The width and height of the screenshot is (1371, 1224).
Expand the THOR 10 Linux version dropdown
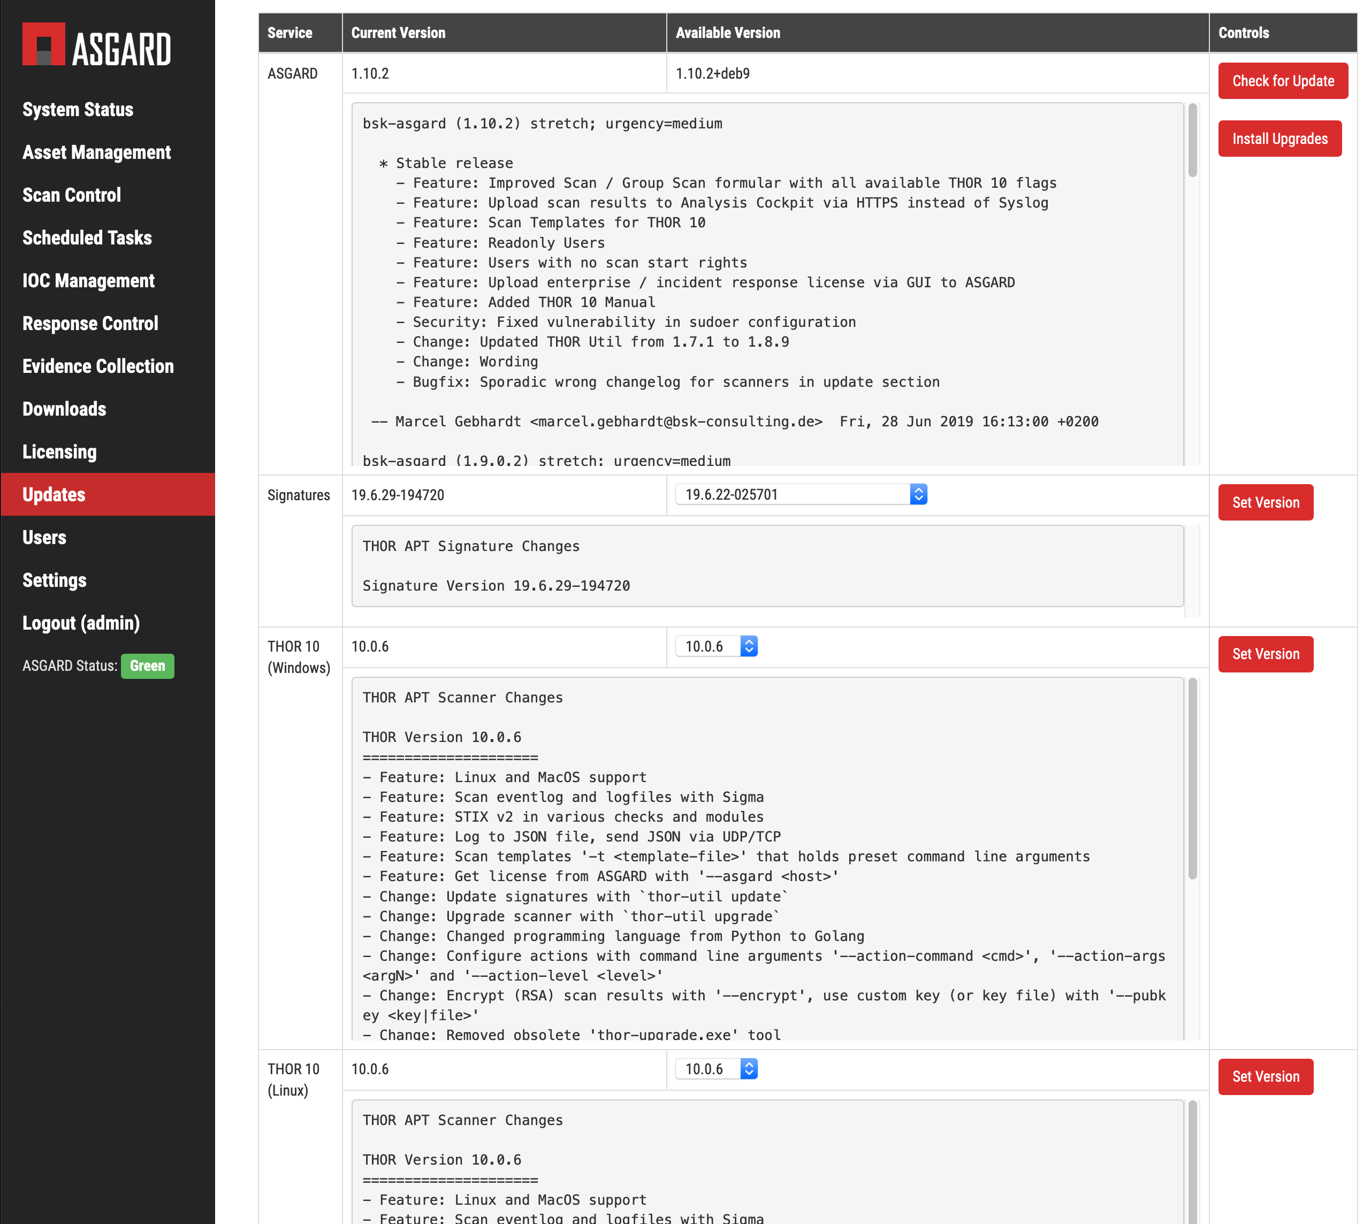(716, 1069)
